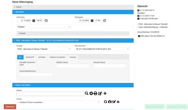Click the '21.12.2023 17:45' overview return time

click(x=147, y=16)
